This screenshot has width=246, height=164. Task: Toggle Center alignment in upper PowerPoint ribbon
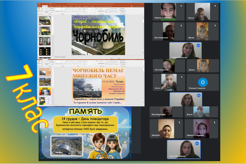coord(75,12)
